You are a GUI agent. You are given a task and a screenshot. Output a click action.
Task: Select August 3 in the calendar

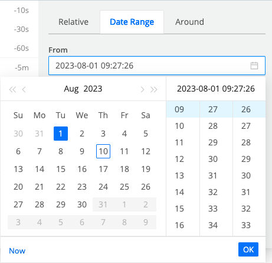coord(103,134)
